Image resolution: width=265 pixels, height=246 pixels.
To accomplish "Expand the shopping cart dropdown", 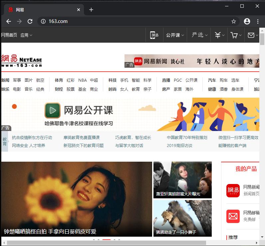I will tap(236, 35).
